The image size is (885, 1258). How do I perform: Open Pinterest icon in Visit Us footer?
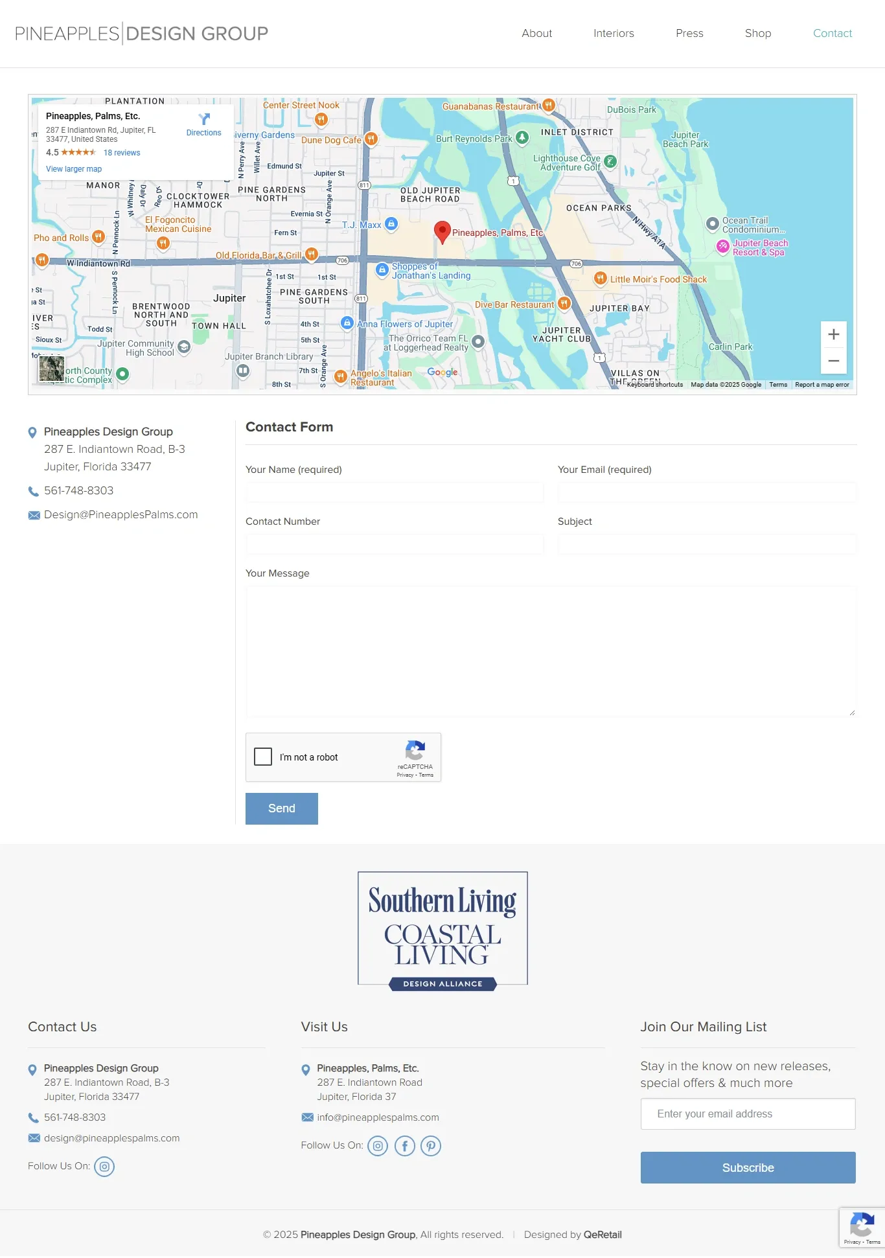(431, 1146)
